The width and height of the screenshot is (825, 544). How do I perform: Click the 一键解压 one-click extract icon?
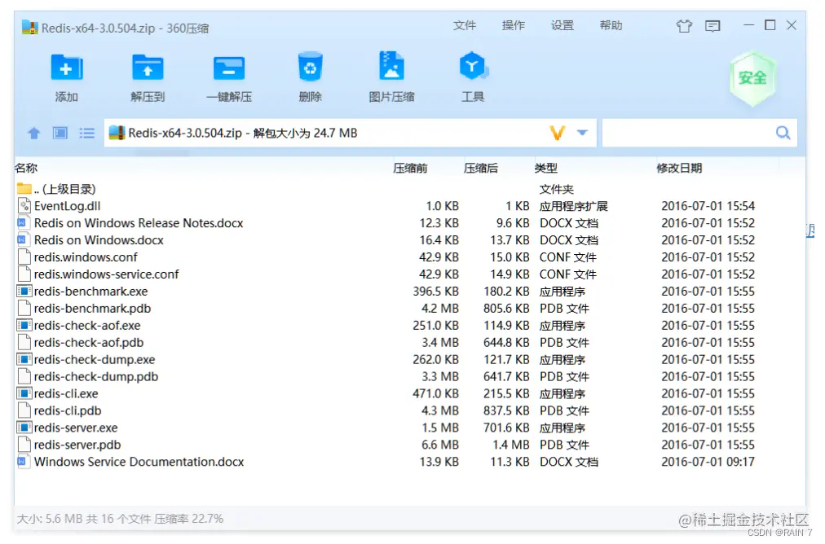[x=229, y=68]
